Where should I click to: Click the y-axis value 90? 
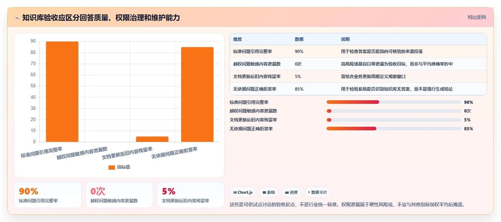(x=33, y=41)
